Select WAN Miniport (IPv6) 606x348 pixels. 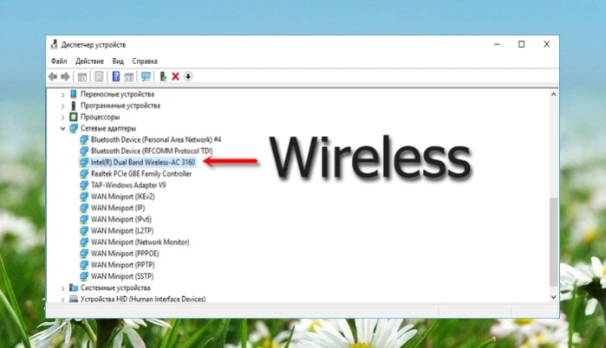pos(121,219)
